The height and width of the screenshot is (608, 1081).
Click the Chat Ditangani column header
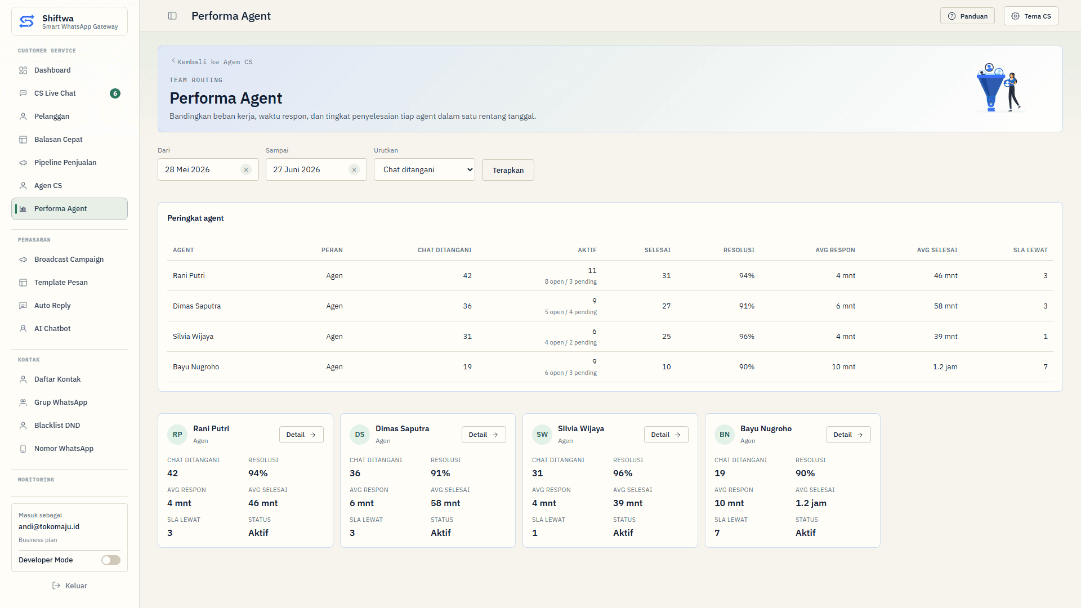coord(444,250)
